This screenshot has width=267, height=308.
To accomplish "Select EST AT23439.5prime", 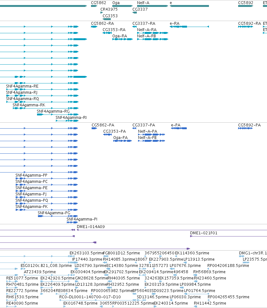I will 40,272.
